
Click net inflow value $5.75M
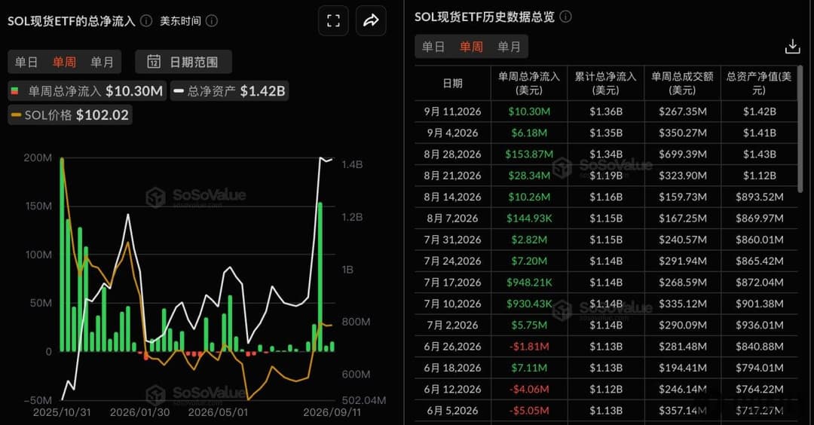pyautogui.click(x=529, y=326)
